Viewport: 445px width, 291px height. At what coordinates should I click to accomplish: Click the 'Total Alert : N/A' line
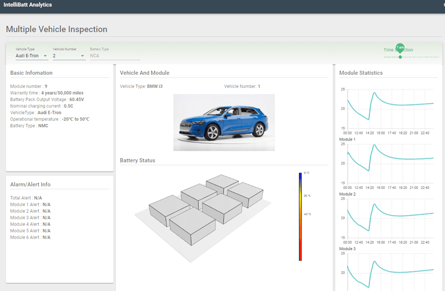(x=26, y=198)
